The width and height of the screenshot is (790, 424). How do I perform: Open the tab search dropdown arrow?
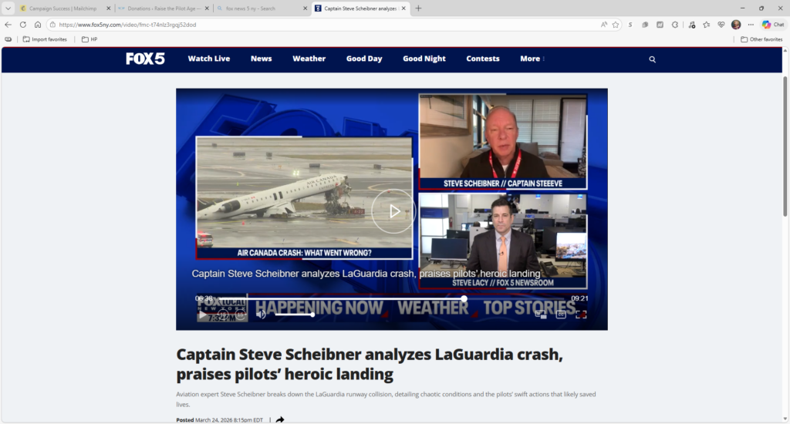pyautogui.click(x=8, y=8)
